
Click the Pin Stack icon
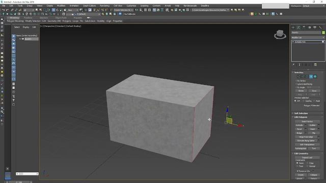point(293,65)
